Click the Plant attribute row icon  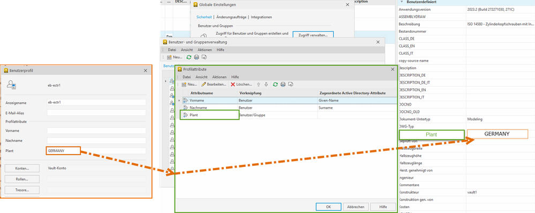coord(186,115)
